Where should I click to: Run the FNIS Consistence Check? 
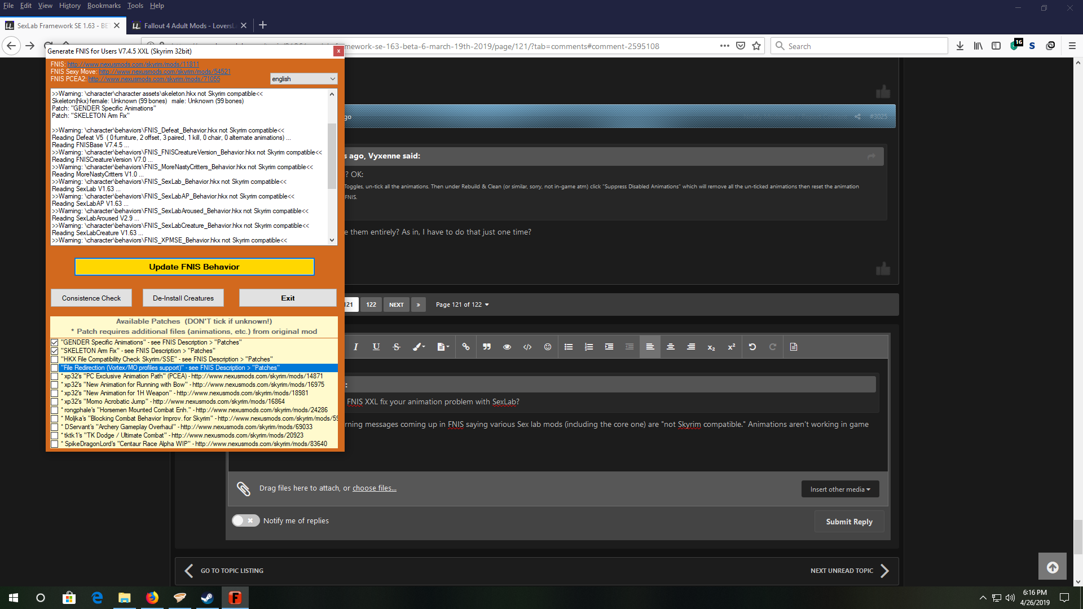tap(91, 298)
